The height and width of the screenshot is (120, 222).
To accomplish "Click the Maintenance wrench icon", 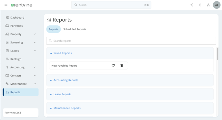I will click(x=7, y=84).
